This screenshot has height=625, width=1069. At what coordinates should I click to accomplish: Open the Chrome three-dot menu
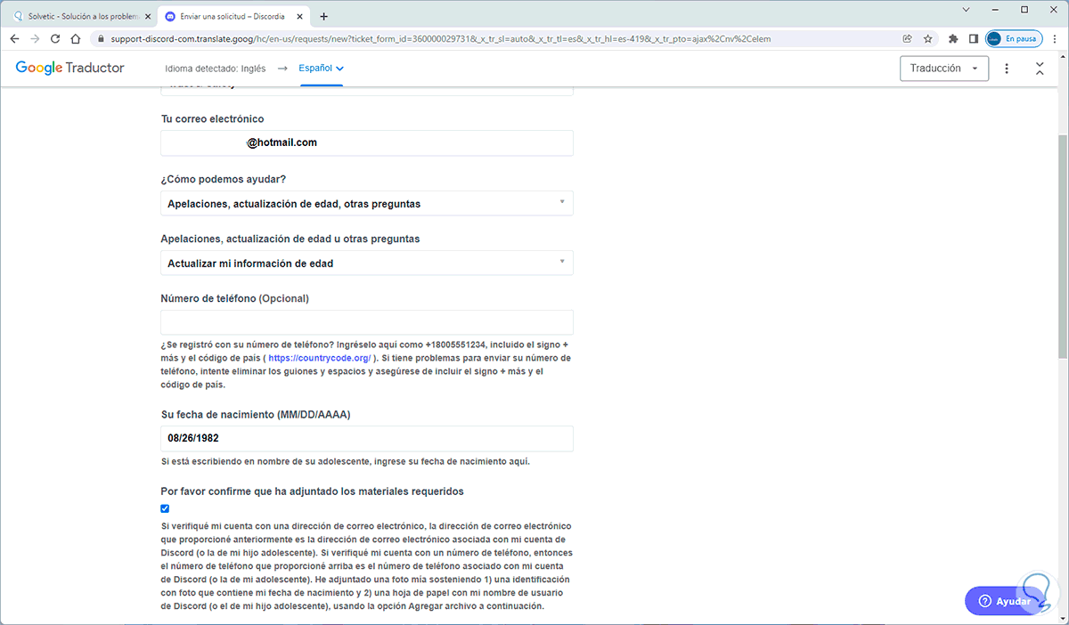click(x=1055, y=39)
